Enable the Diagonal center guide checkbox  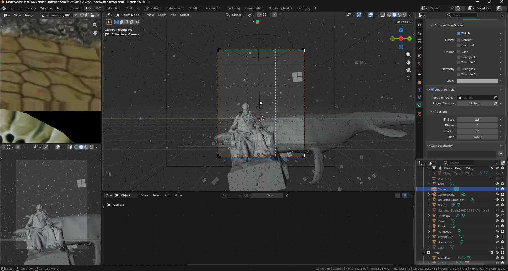point(459,45)
